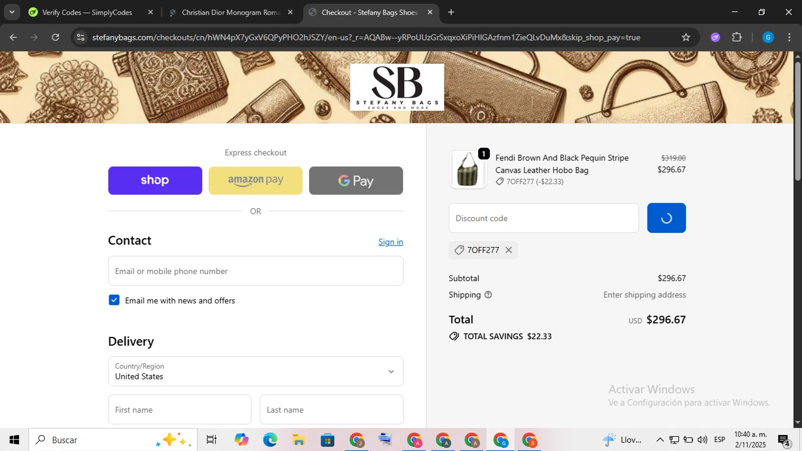This screenshot has height=451, width=802.
Task: View site information icon in address bar
Action: (81, 37)
